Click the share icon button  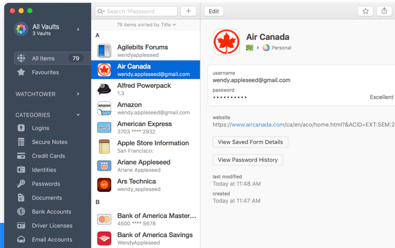tap(384, 11)
